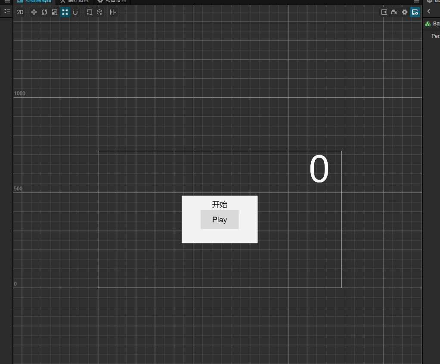Switch the local/world coordinate cube icon
Image resolution: width=440 pixels, height=364 pixels.
tap(99, 12)
